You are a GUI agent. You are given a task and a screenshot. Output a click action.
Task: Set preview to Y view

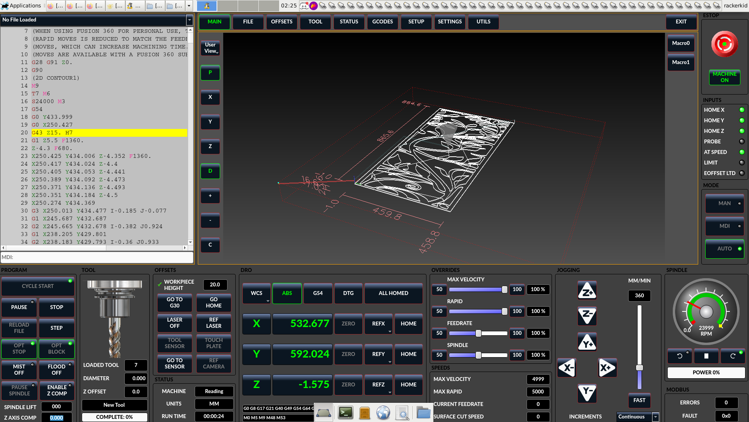[210, 122]
